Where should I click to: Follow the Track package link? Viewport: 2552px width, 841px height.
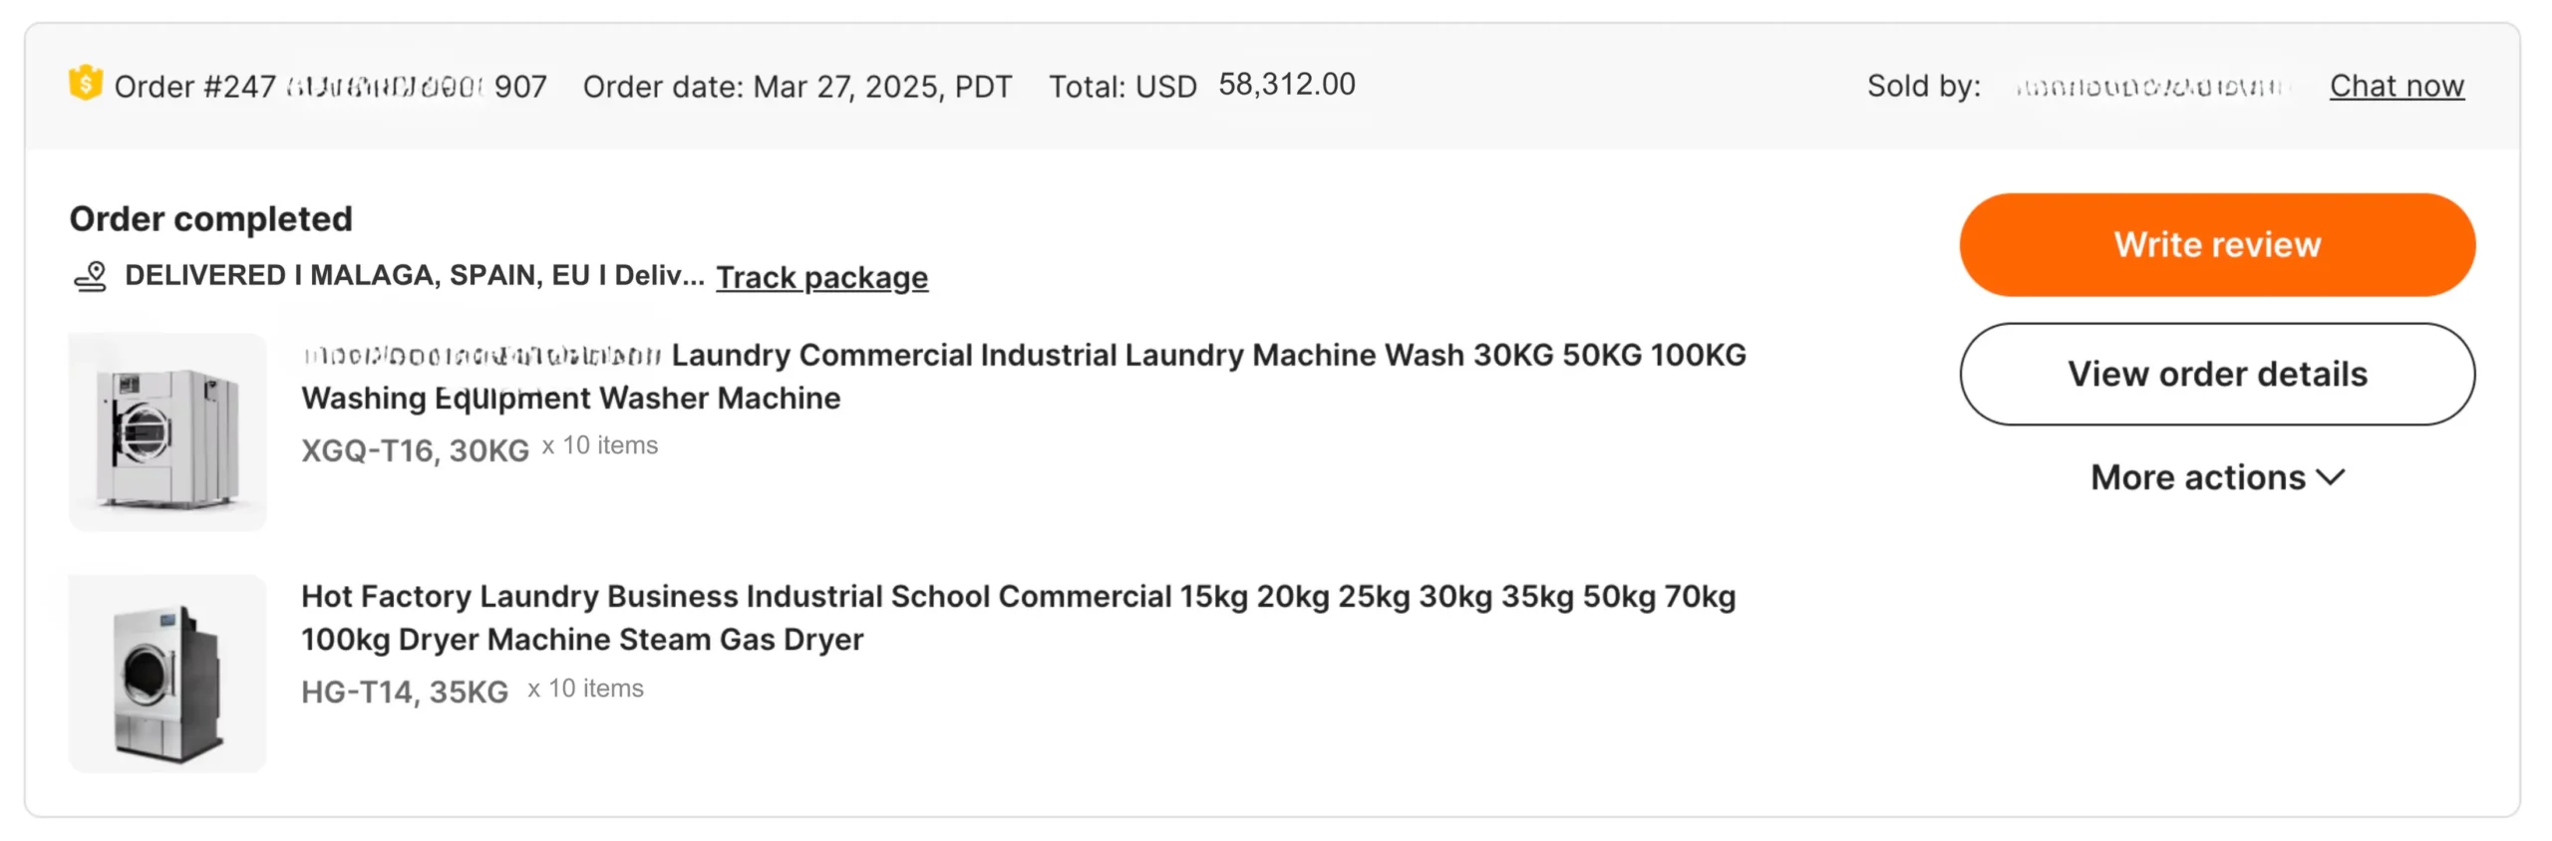821,277
